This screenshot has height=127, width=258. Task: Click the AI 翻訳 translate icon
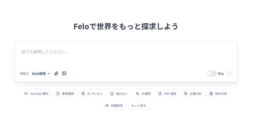coord(137,93)
